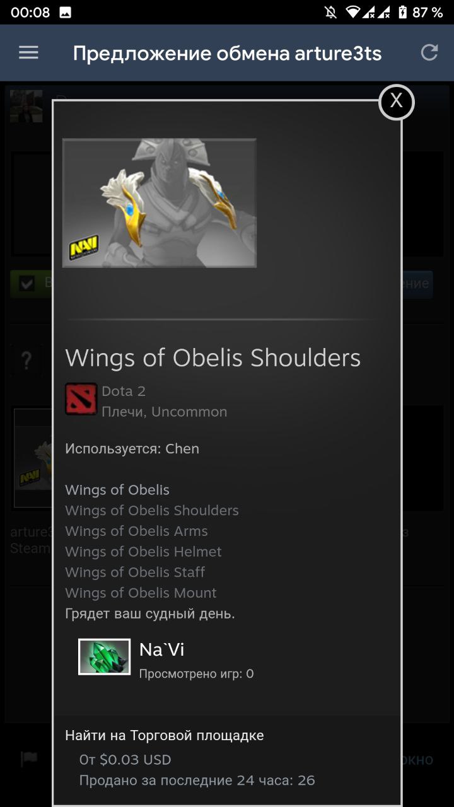This screenshot has width=454, height=807.
Task: Tap the От $0.03 USD market price
Action: [x=125, y=760]
